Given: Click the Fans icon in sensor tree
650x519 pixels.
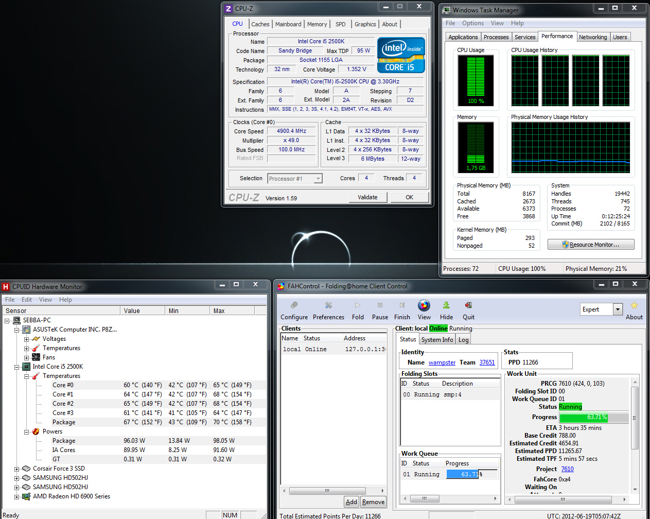Looking at the screenshot, I should click(36, 357).
